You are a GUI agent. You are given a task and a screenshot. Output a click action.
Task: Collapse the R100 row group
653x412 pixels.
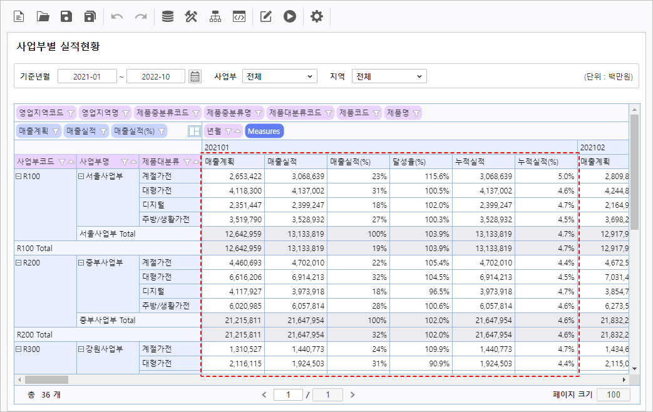19,177
